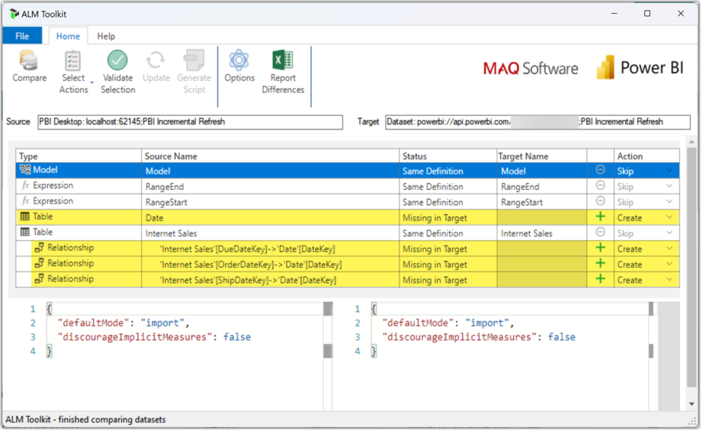
Task: Click the Date table grid icon
Action: click(x=25, y=217)
